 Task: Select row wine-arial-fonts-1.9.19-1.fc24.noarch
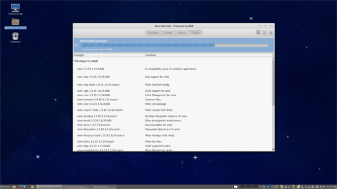pos(173,85)
